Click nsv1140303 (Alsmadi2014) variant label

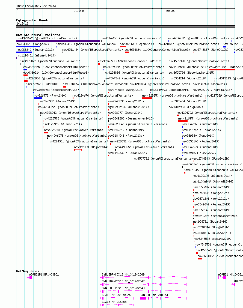point(170,90)
